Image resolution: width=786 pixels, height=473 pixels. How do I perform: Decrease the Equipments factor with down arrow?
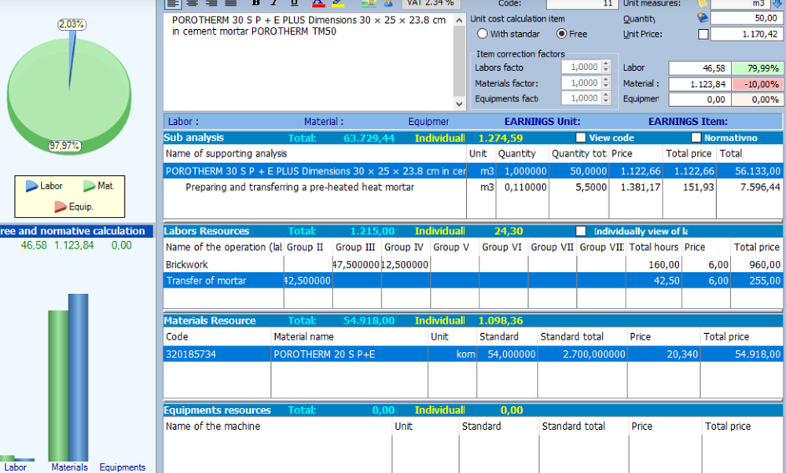click(605, 101)
